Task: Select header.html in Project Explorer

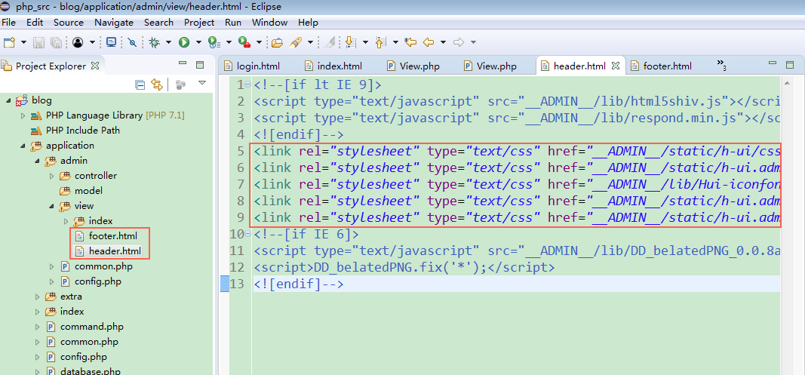Action: [107, 251]
